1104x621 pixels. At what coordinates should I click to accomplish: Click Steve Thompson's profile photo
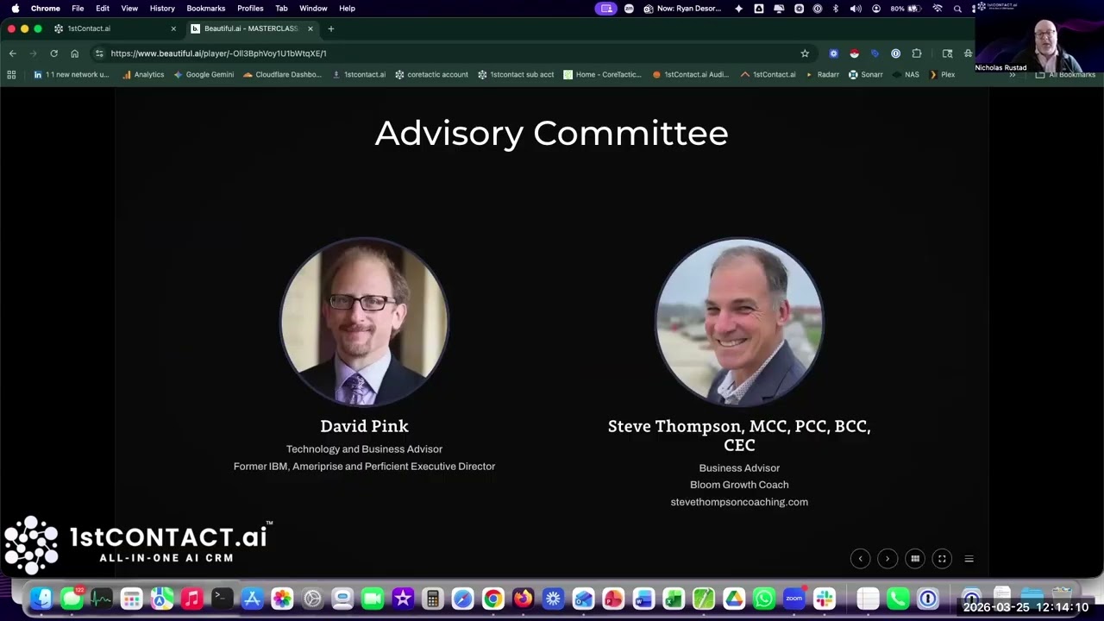click(739, 322)
